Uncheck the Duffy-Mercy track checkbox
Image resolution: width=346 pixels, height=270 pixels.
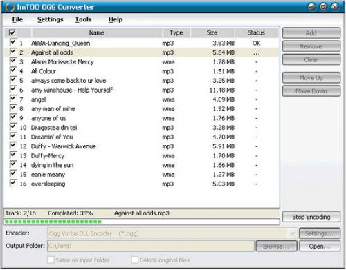pyautogui.click(x=12, y=155)
